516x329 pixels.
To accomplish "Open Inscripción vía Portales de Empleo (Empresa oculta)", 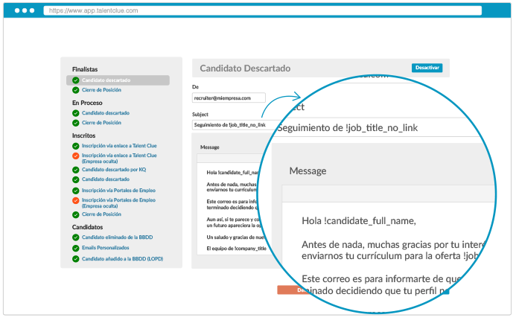I will coord(118,203).
